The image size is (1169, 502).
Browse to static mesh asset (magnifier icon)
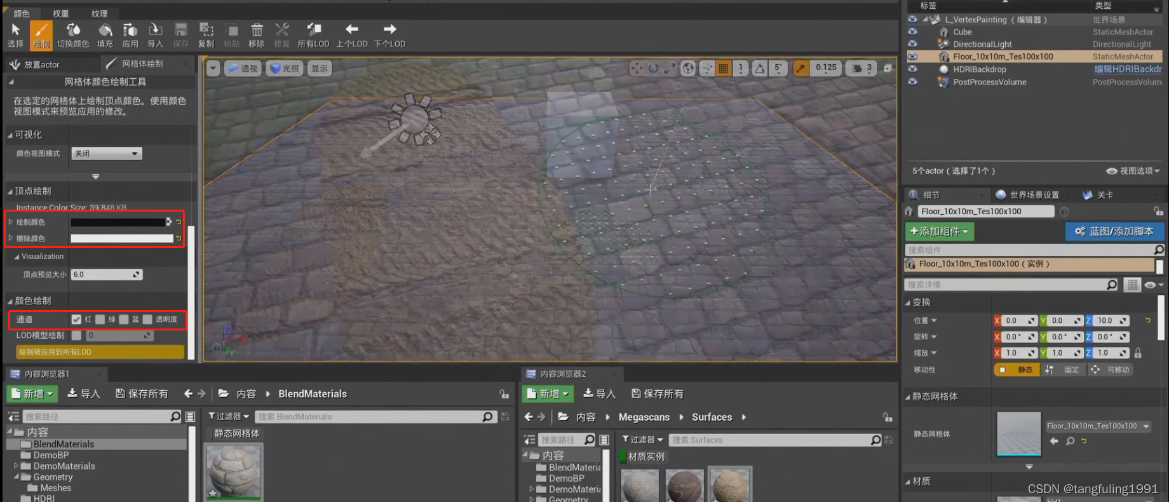[x=1070, y=441]
